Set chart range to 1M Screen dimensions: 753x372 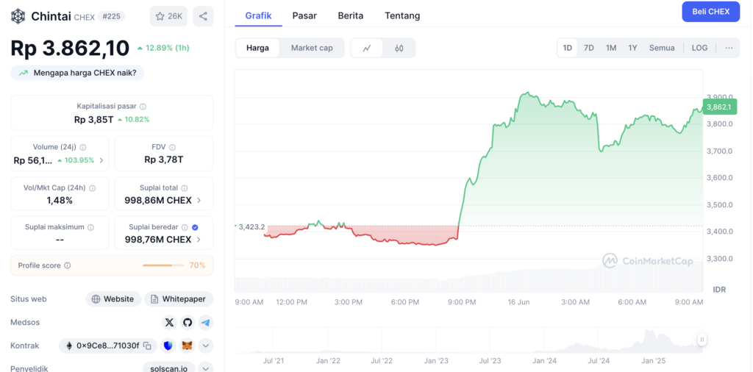(x=611, y=48)
